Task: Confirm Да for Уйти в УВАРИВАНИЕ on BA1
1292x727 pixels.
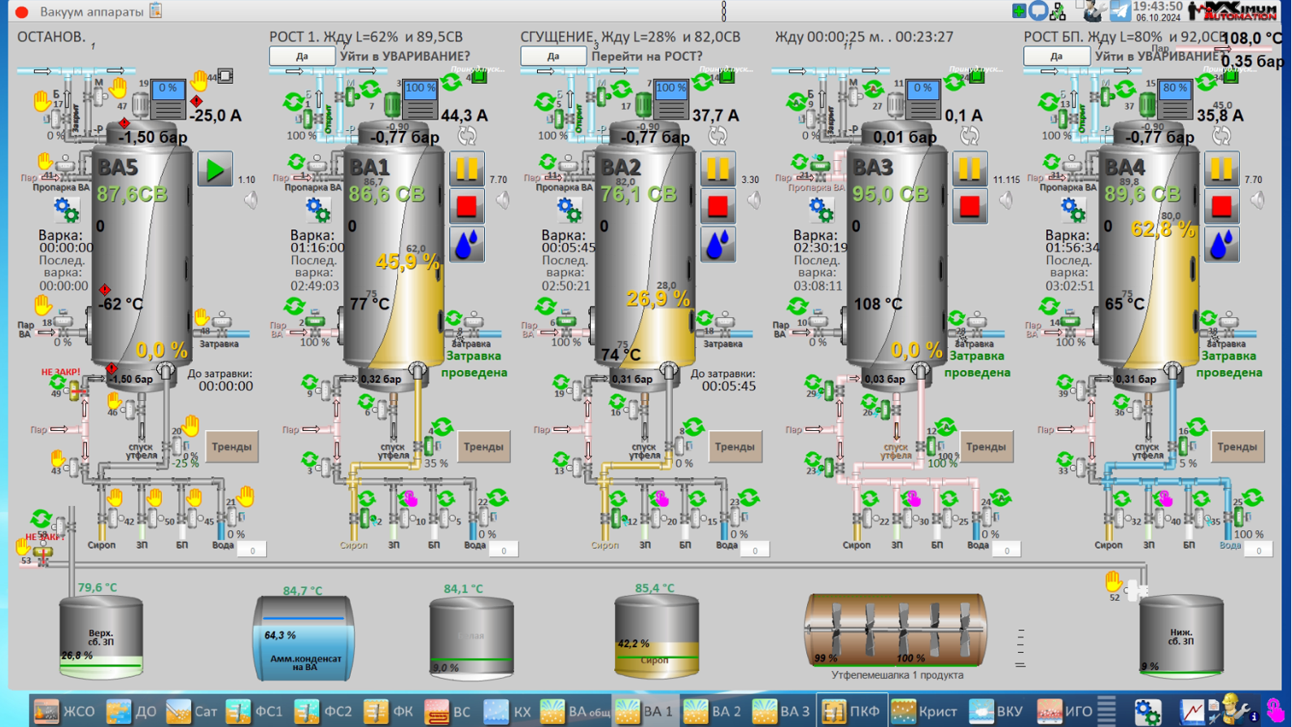Action: (x=302, y=56)
